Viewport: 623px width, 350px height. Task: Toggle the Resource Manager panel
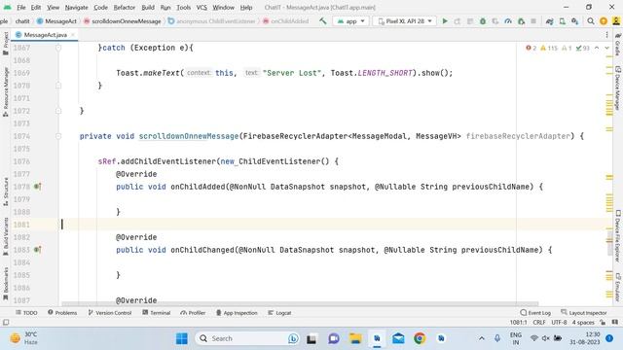click(x=6, y=92)
